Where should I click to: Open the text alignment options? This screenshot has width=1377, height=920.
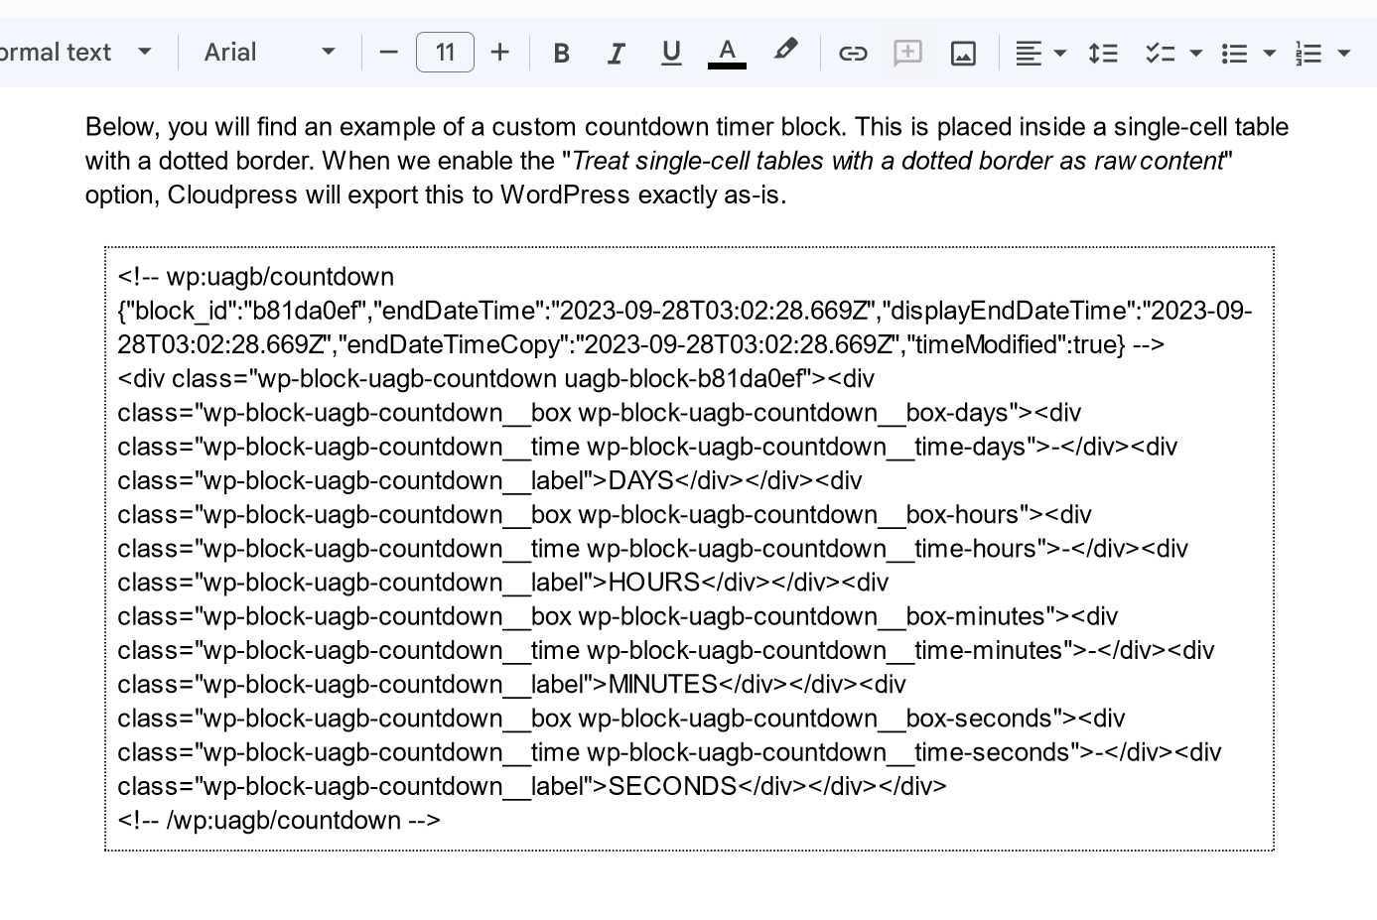point(1040,53)
